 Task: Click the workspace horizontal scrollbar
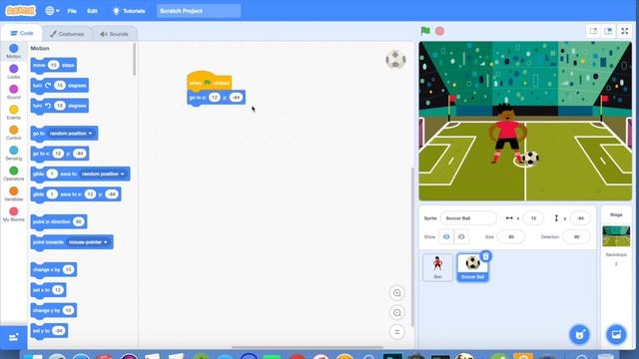[x=308, y=347]
